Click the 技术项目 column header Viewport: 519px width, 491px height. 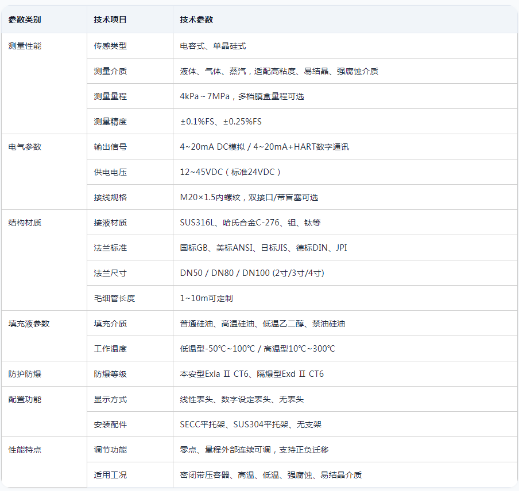(x=130, y=20)
